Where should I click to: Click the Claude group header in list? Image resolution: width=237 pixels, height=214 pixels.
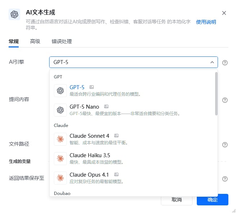pyautogui.click(x=61, y=126)
